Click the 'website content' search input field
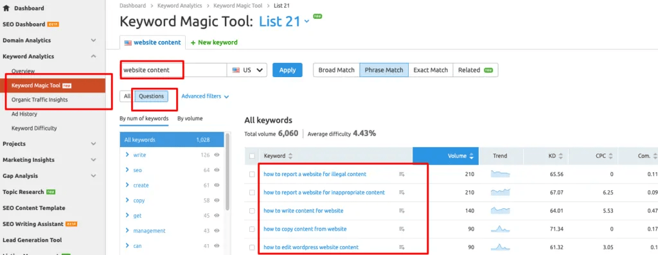 (x=173, y=70)
